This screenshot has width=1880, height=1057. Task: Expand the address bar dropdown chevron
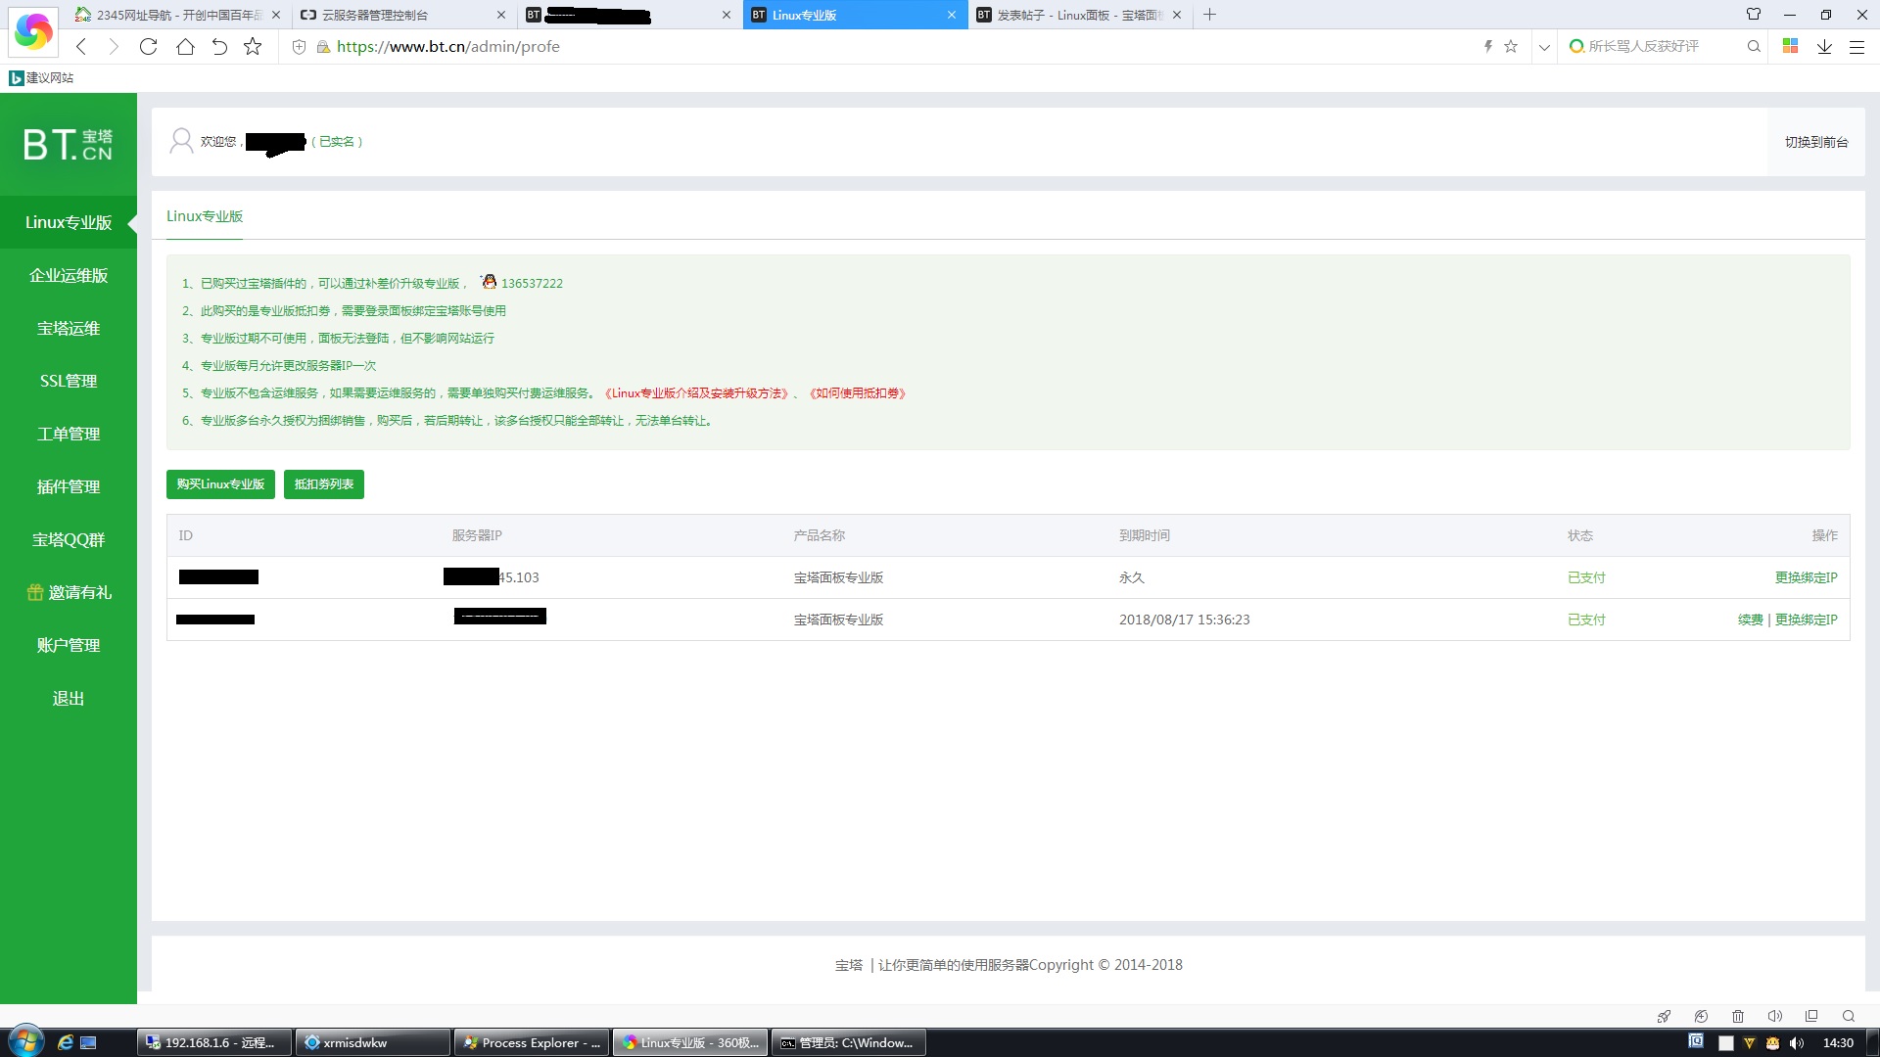point(1544,46)
